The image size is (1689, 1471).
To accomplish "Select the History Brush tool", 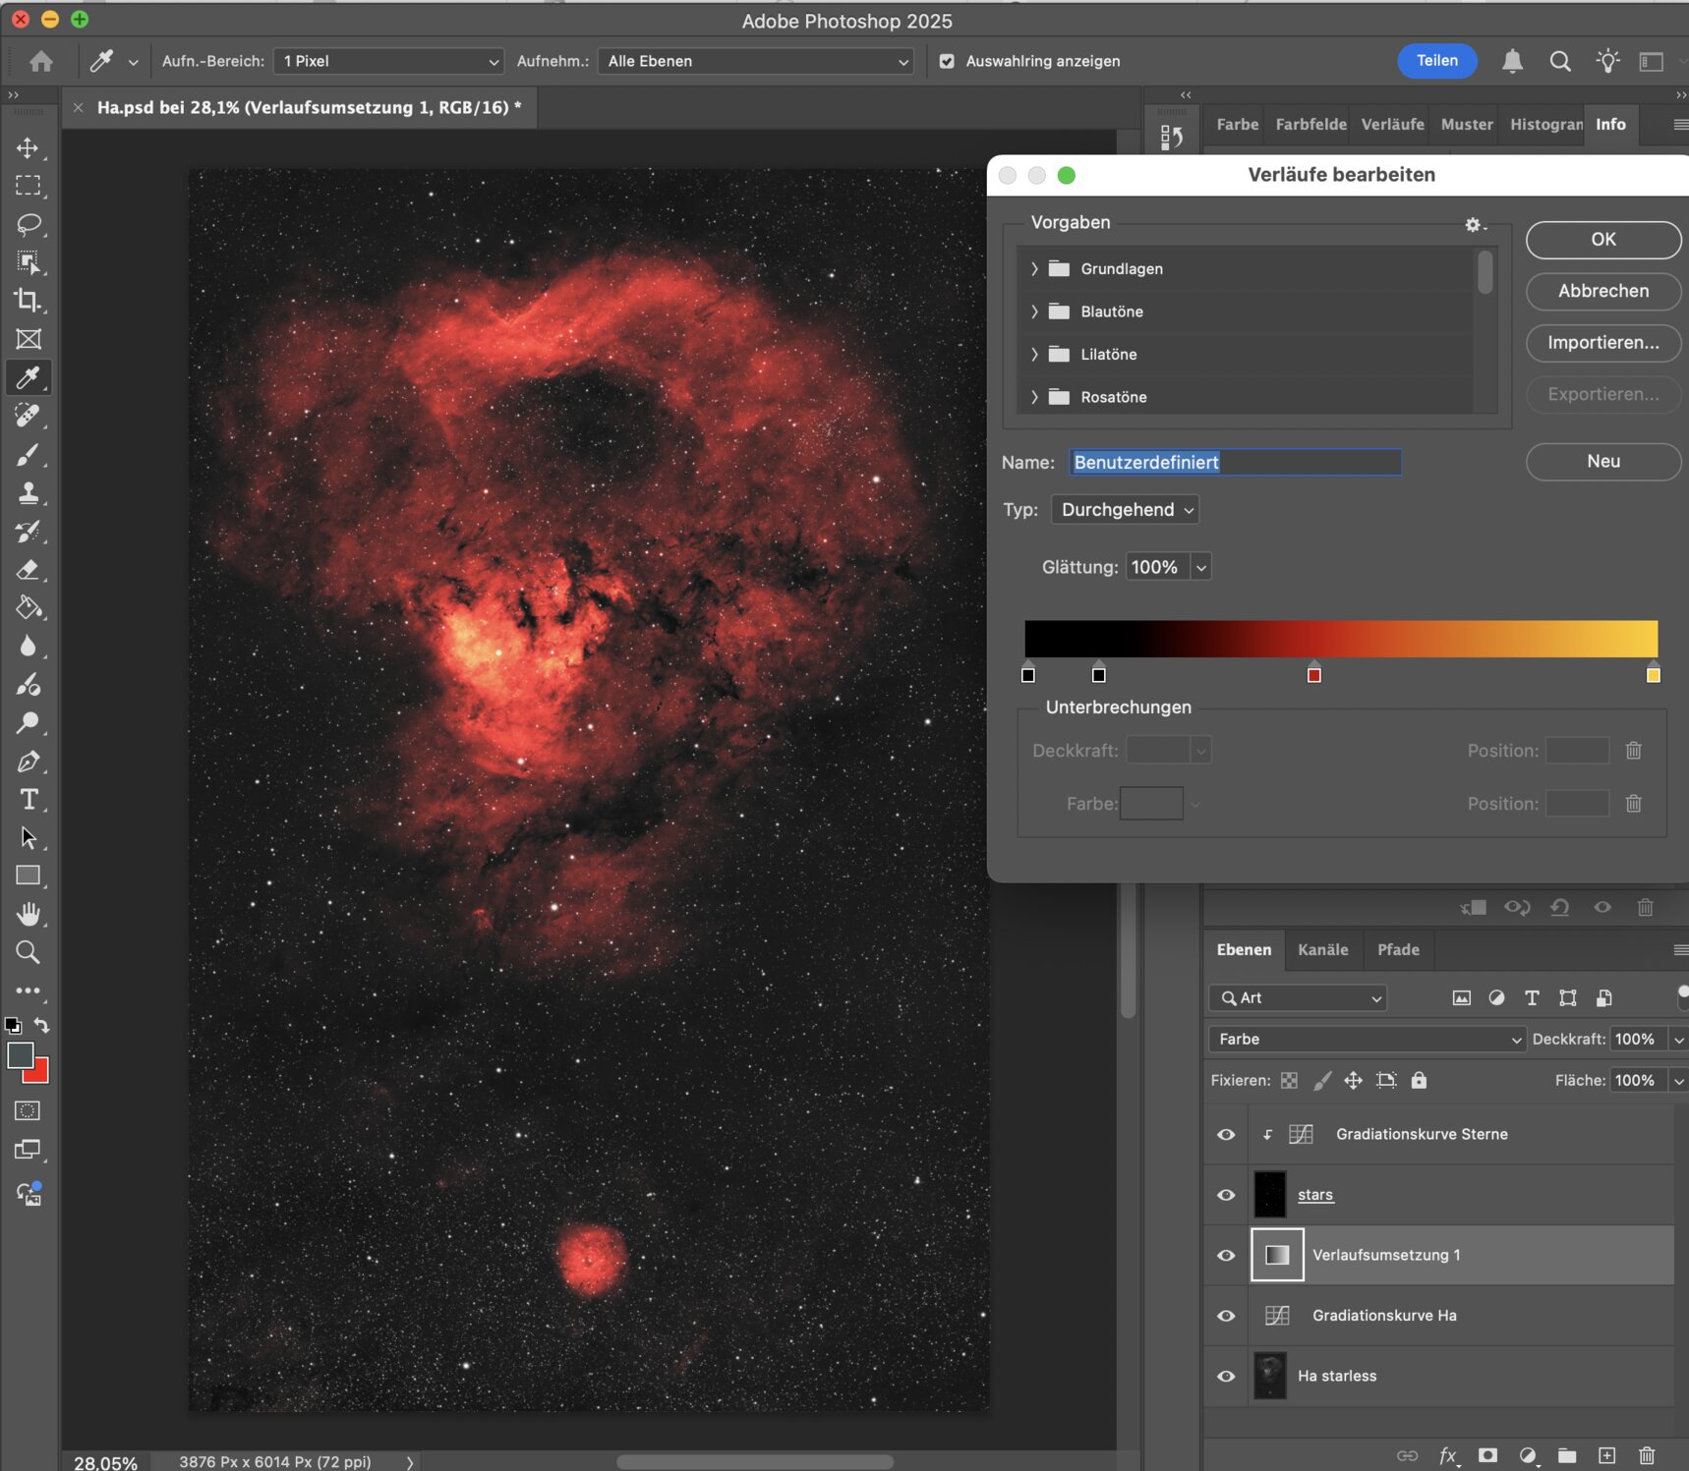I will (28, 531).
